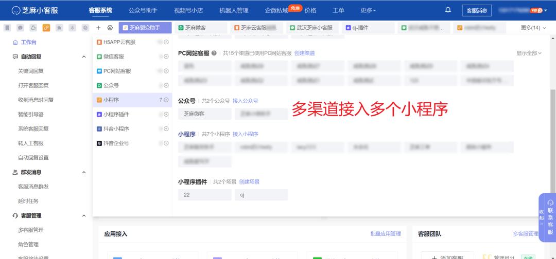This screenshot has width=556, height=259.
Task: Select the gray puzzle plugin filter icon
Action: pyautogui.click(x=59, y=28)
